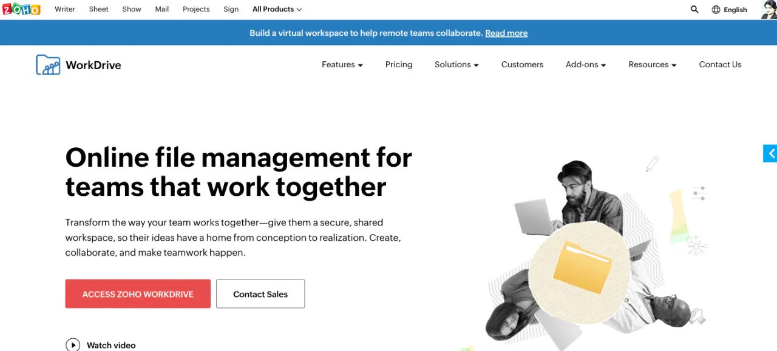The height and width of the screenshot is (351, 777).
Task: Click the Contact Sales button
Action: point(260,294)
